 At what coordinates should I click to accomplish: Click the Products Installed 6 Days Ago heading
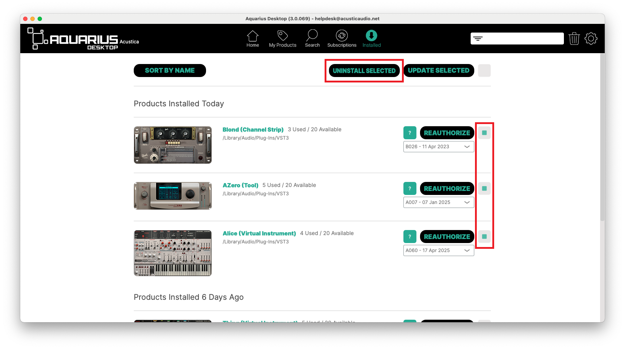pyautogui.click(x=189, y=297)
